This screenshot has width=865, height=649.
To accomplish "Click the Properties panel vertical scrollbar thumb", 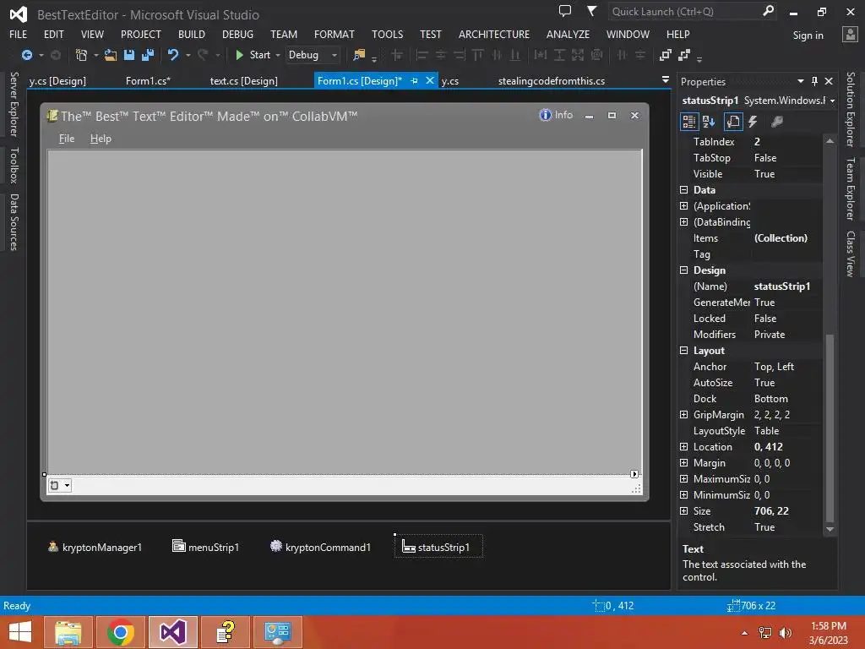I will [830, 428].
